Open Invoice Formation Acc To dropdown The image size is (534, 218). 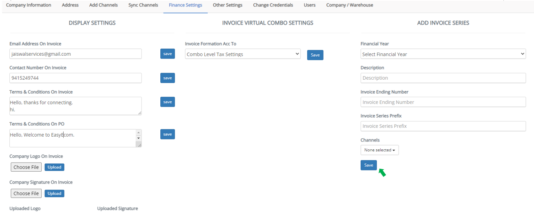(243, 54)
